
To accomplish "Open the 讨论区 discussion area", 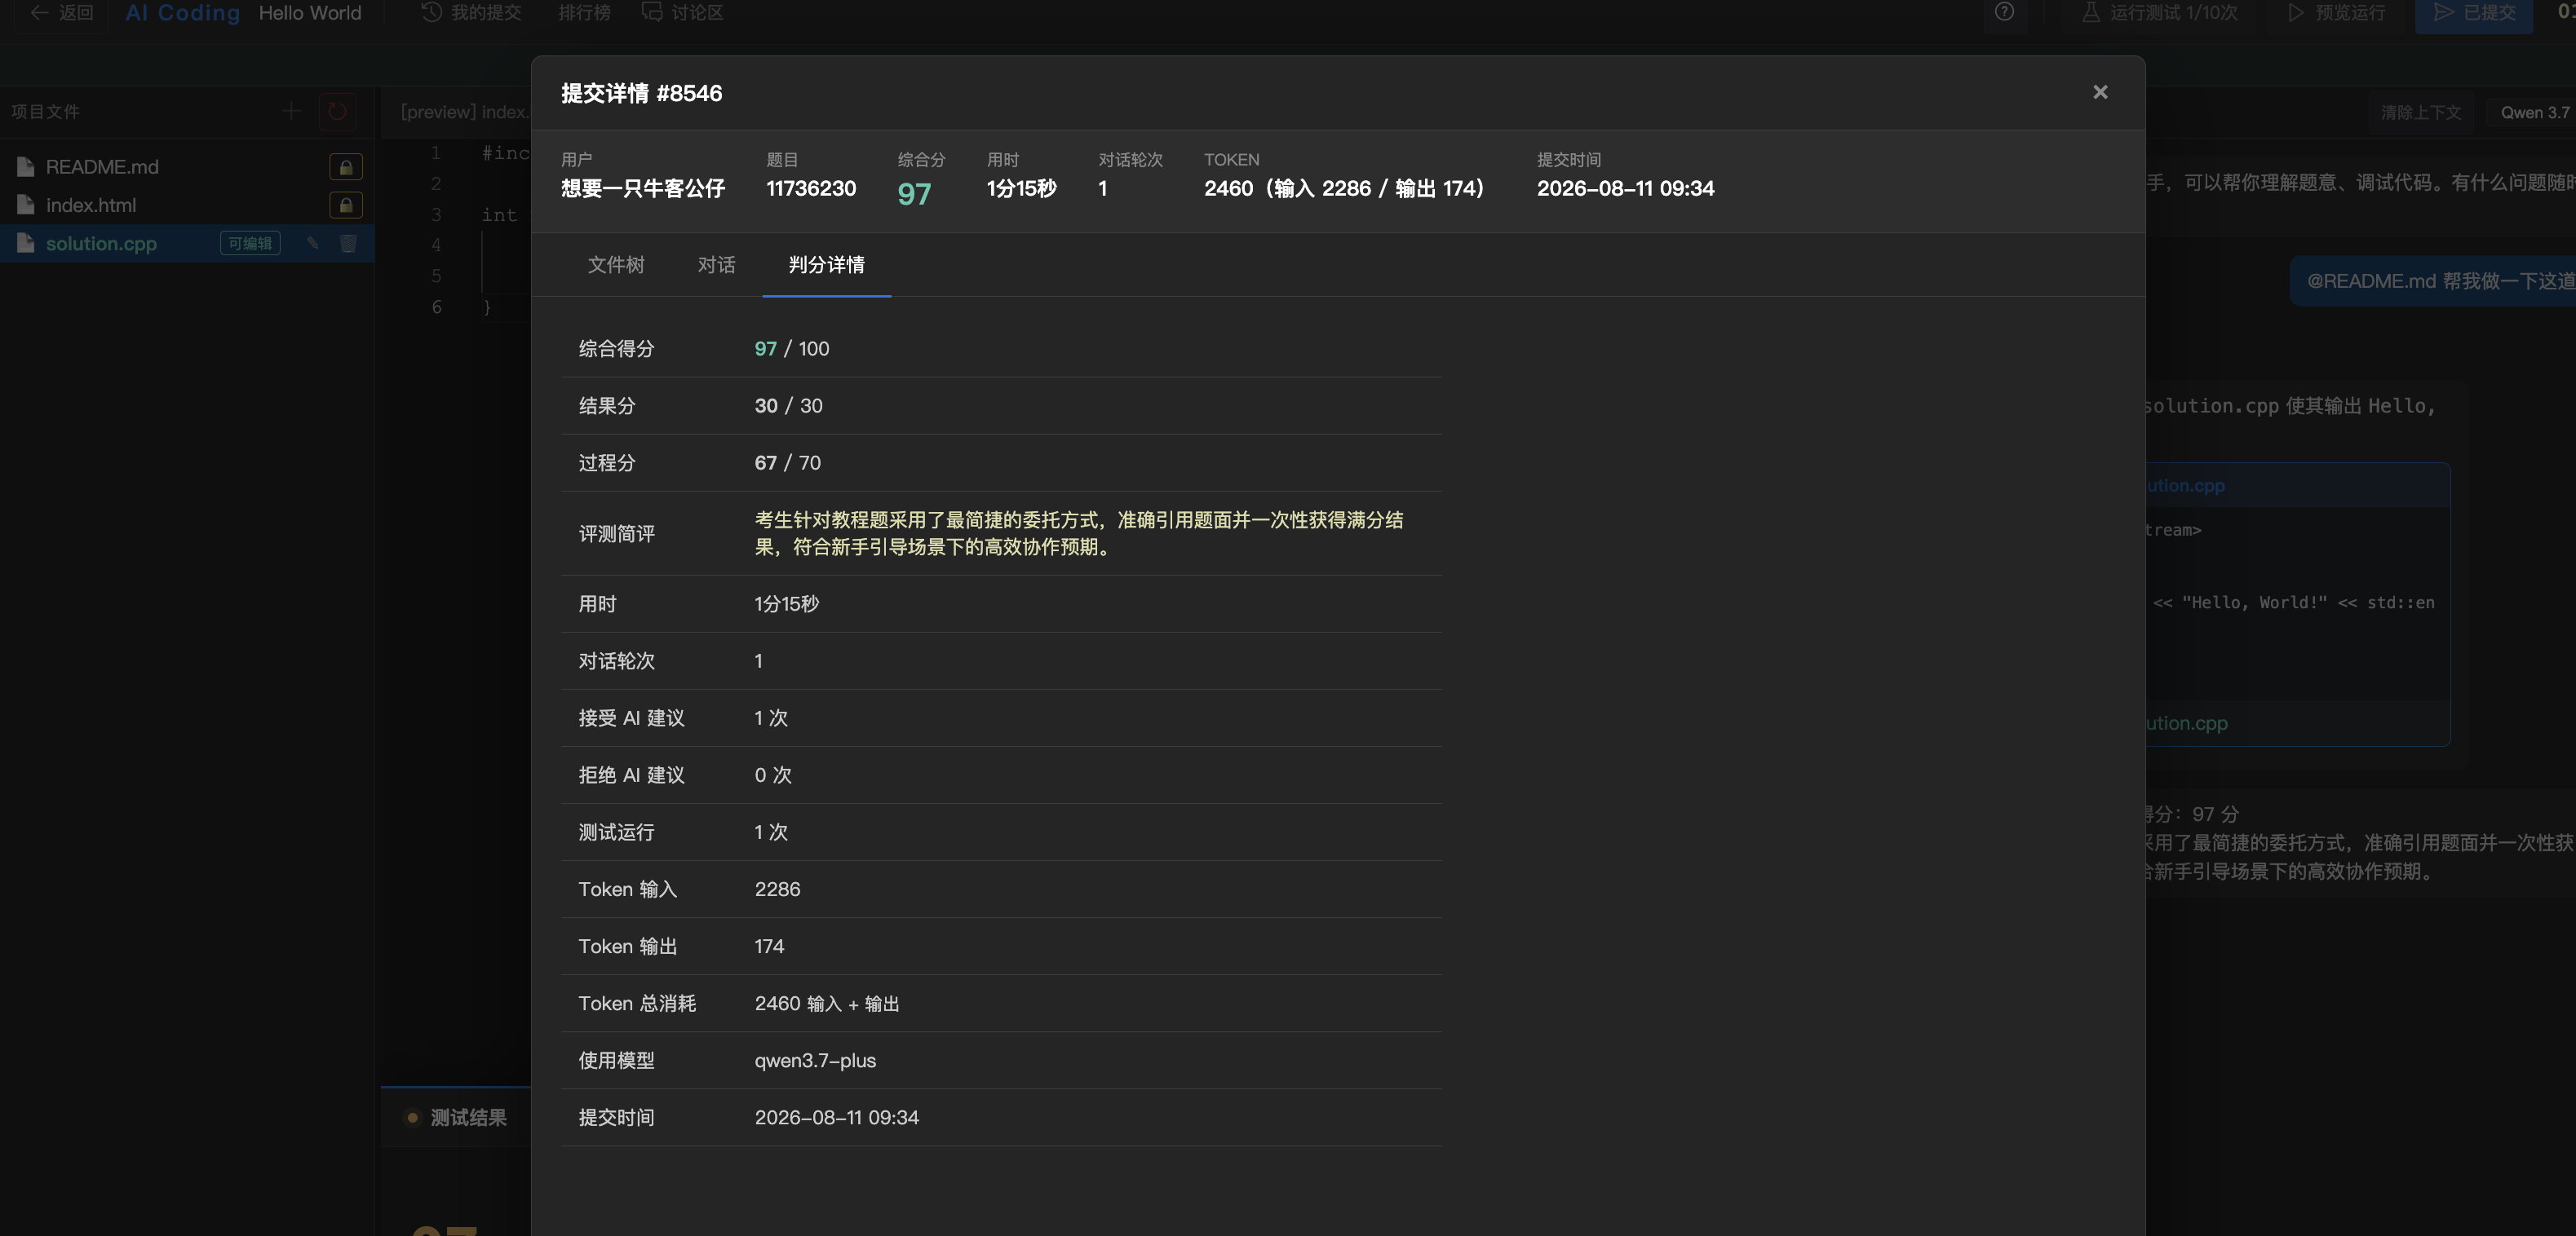I will 682,13.
